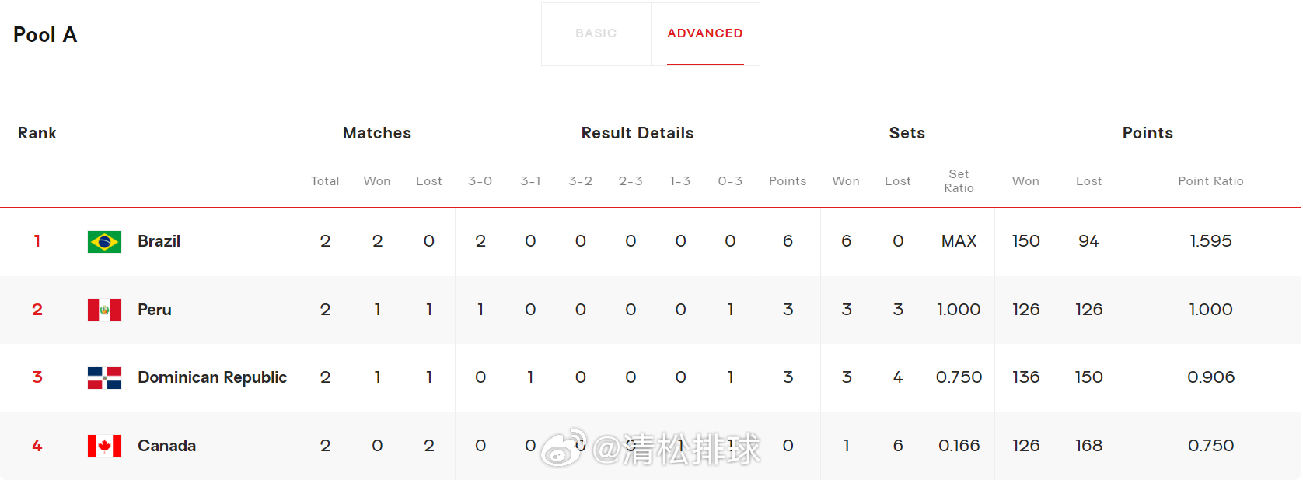Screen dimensions: 1303x480
Task: Click the Dominican Republic flag icon
Action: click(104, 378)
